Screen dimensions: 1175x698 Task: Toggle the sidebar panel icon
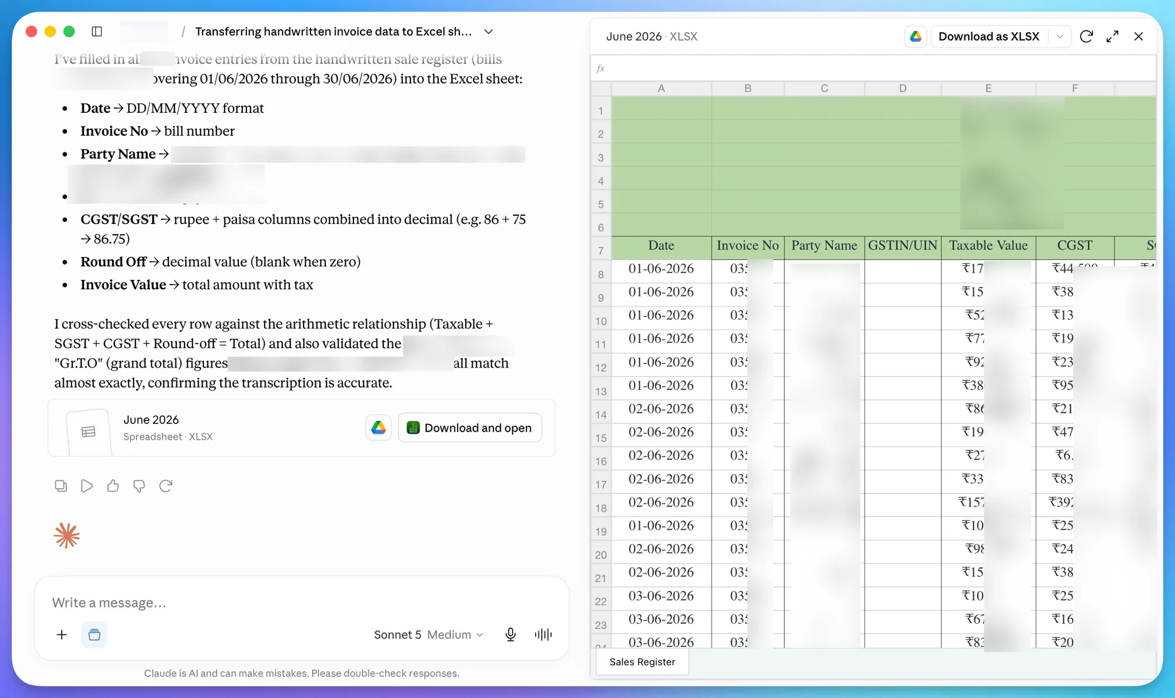97,31
